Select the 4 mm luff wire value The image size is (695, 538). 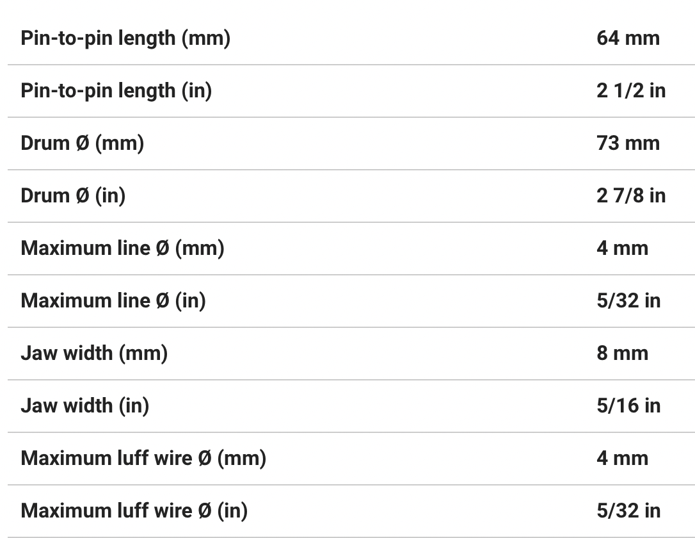pos(622,459)
